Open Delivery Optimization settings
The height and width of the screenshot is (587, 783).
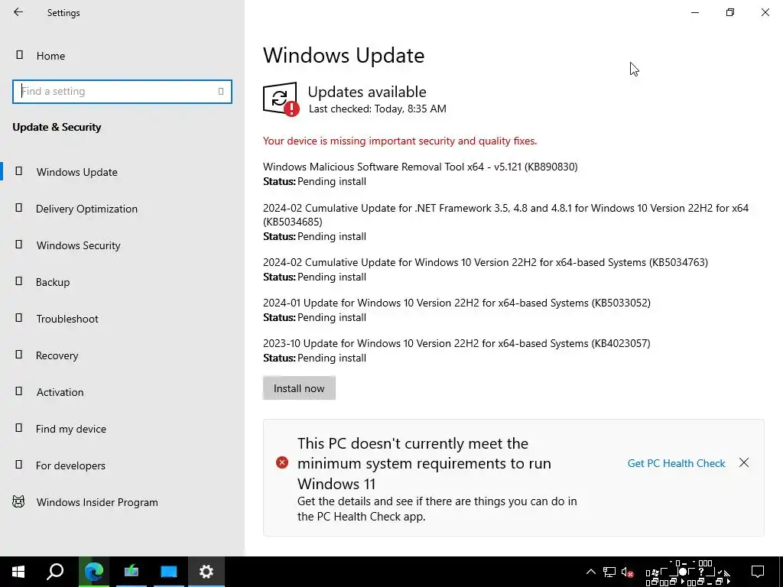86,209
